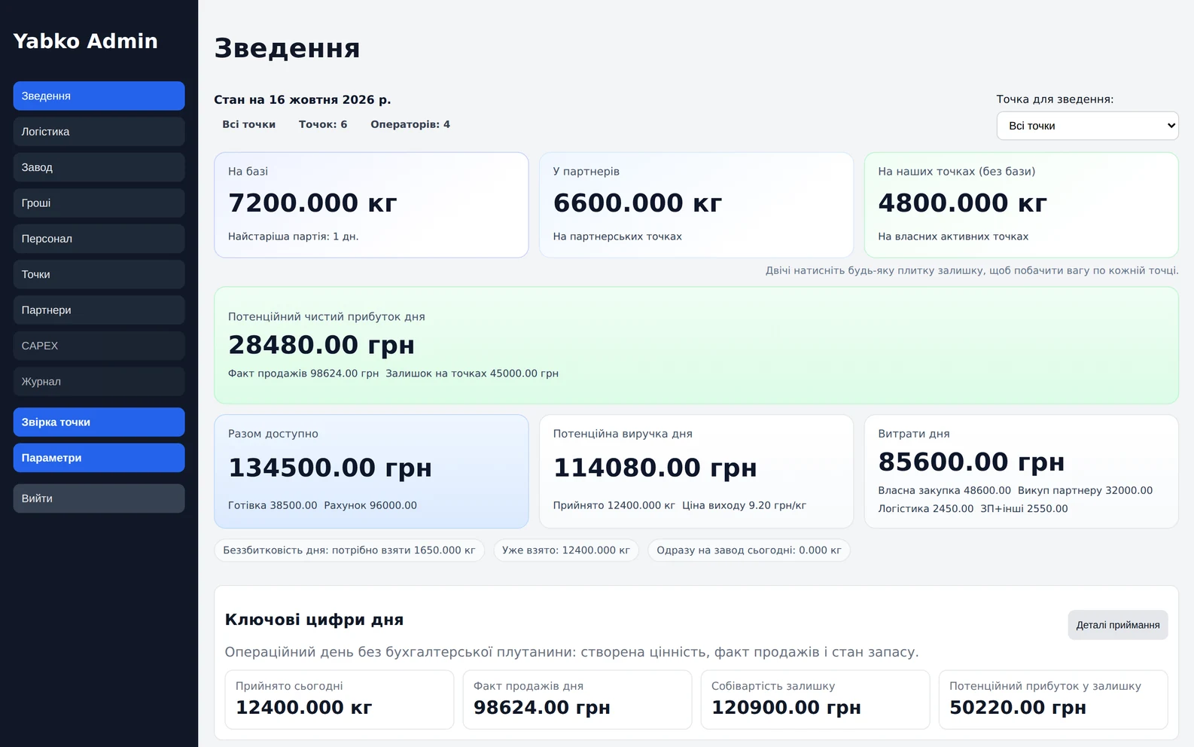Select the На наших точках tile
1194x747 pixels.
pos(1022,205)
